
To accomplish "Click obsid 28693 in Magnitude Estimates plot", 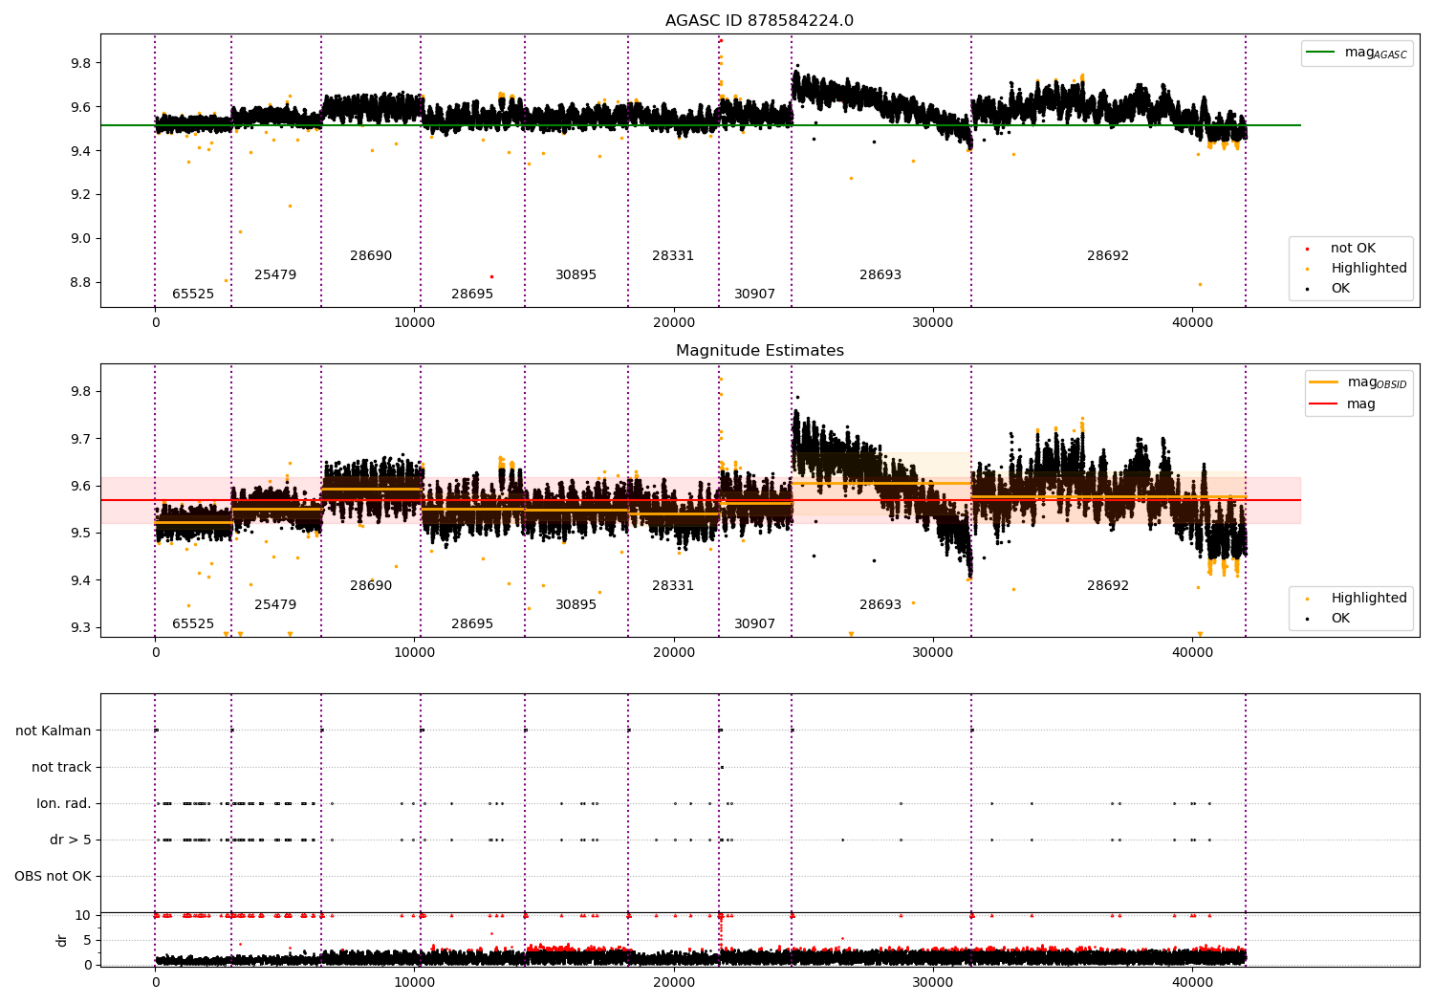I will coord(880,605).
